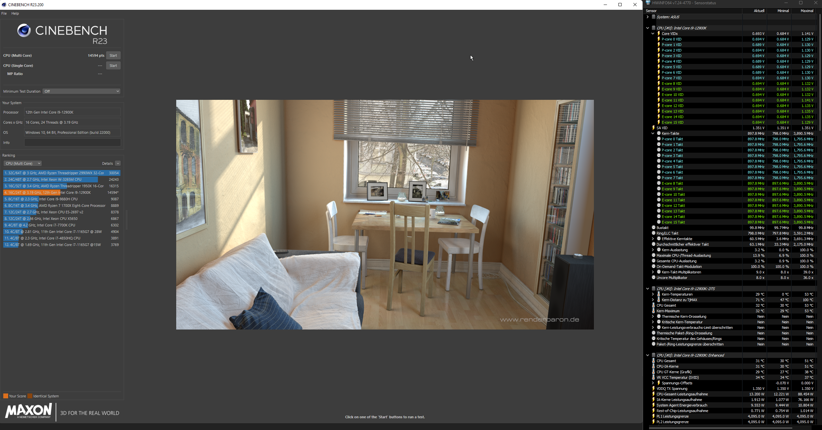Screen dimensions: 822x430
Task: Click the lightning icon beside P-core 0 VID
Action: click(x=659, y=39)
